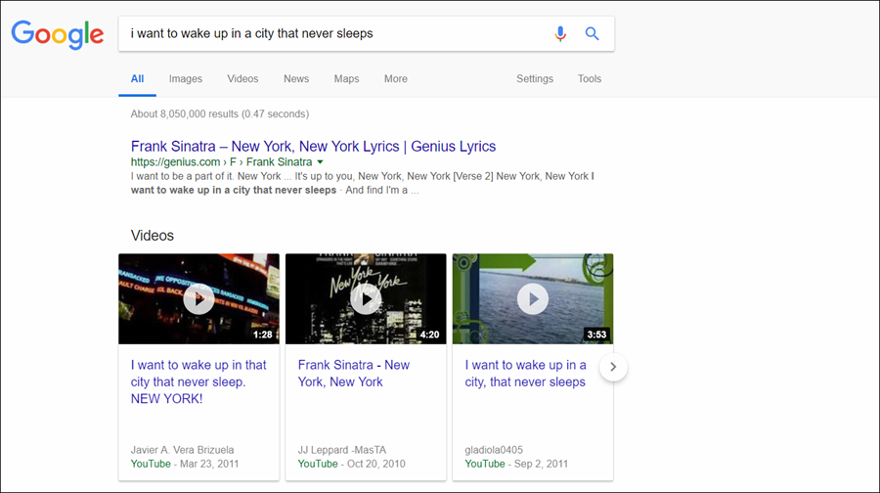Open 'I want to wake up in a city, that never sleeps' link

[x=525, y=374]
